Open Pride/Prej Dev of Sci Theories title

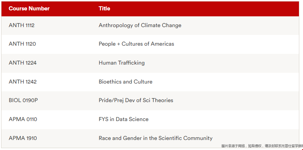(136, 100)
